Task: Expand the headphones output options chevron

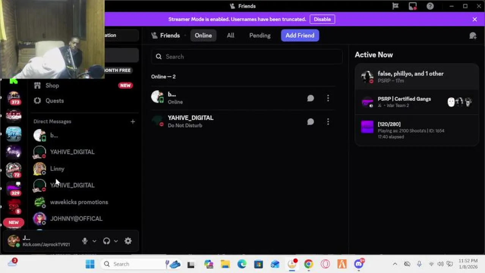Action: coord(116,241)
